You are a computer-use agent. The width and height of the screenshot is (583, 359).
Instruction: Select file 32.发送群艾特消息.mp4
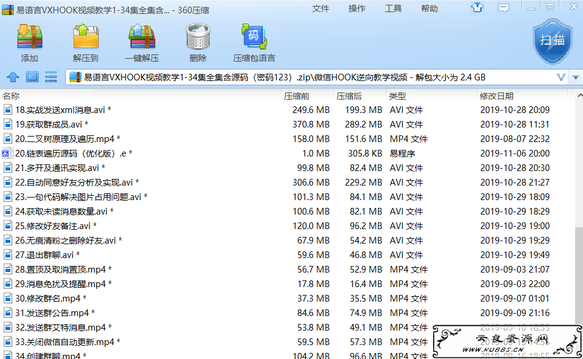tap(63, 328)
